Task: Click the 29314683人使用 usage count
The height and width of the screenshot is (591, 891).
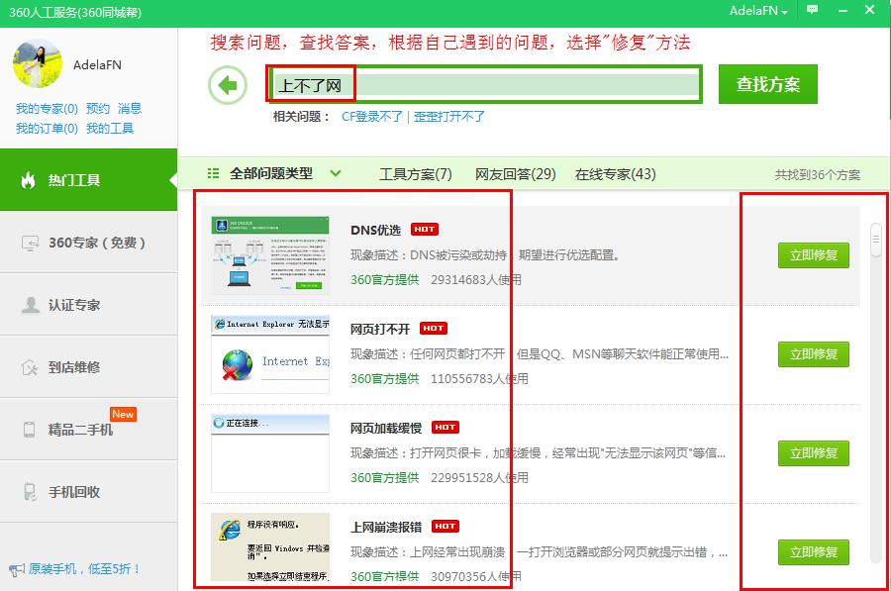Action: (476, 279)
